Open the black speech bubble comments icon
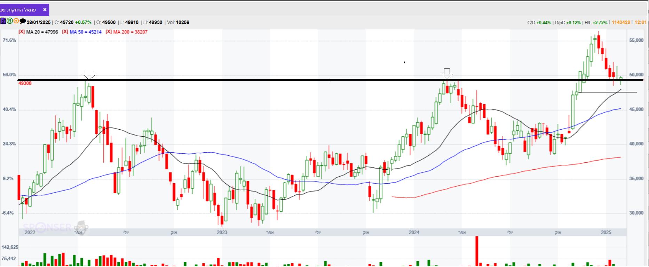The width and height of the screenshot is (649, 267). tap(23, 21)
